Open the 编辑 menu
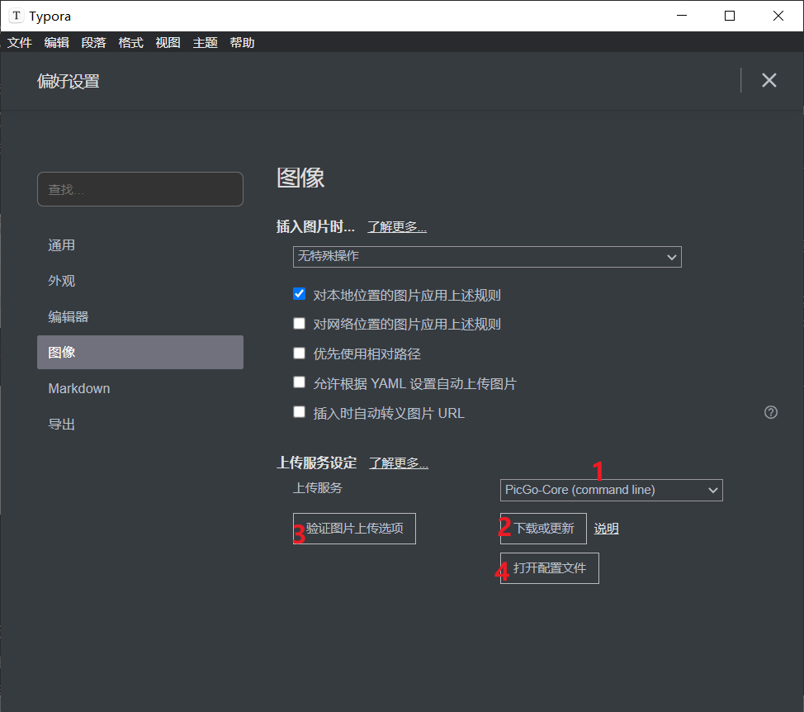804x712 pixels. 56,43
